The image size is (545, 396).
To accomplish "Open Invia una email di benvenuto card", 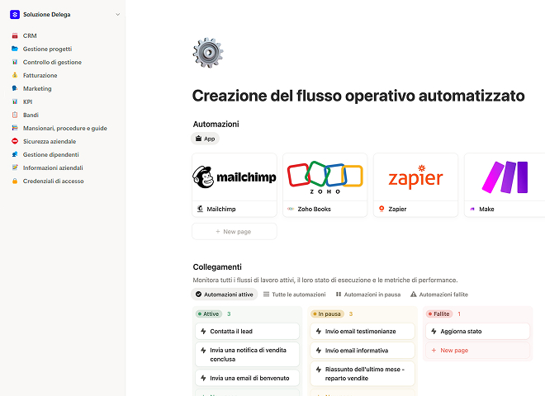I will (247, 378).
